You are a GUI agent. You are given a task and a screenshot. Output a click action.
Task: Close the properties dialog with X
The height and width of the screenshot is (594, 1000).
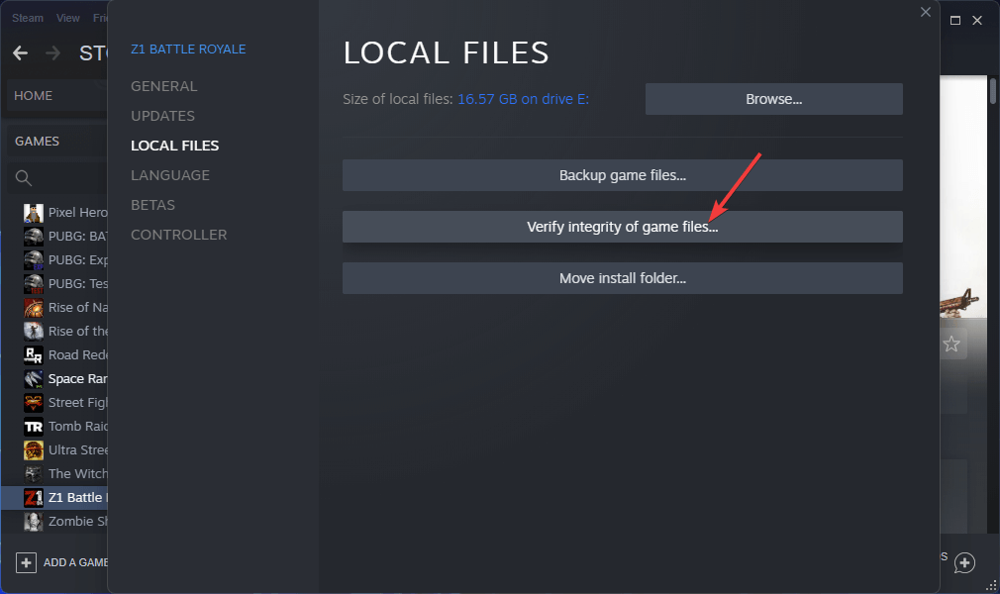click(926, 12)
